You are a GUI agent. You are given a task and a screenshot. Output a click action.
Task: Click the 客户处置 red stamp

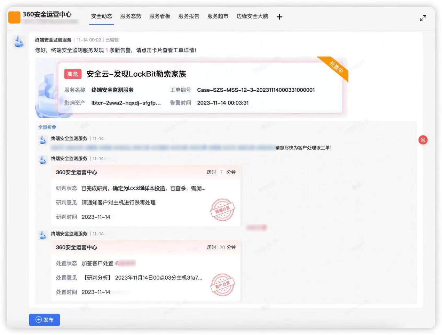tap(223, 285)
